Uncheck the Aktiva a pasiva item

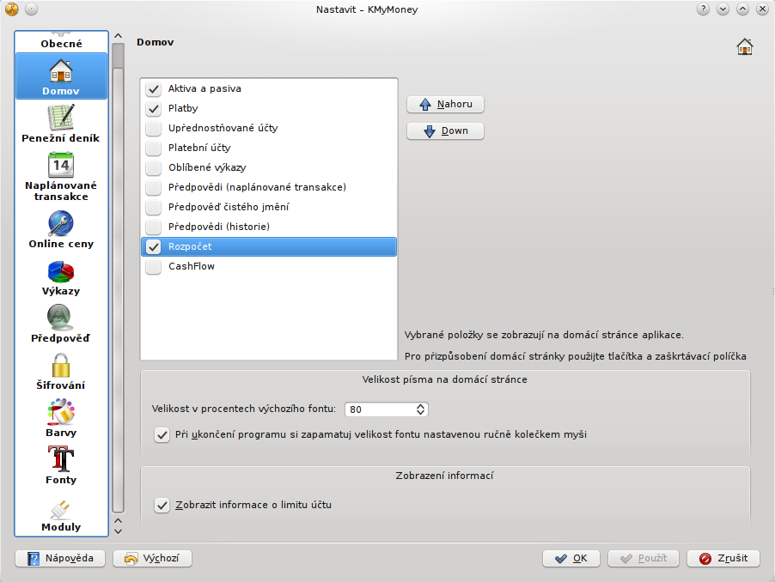(154, 89)
